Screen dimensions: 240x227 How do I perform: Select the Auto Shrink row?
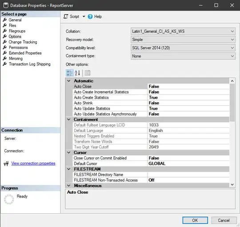(151, 103)
